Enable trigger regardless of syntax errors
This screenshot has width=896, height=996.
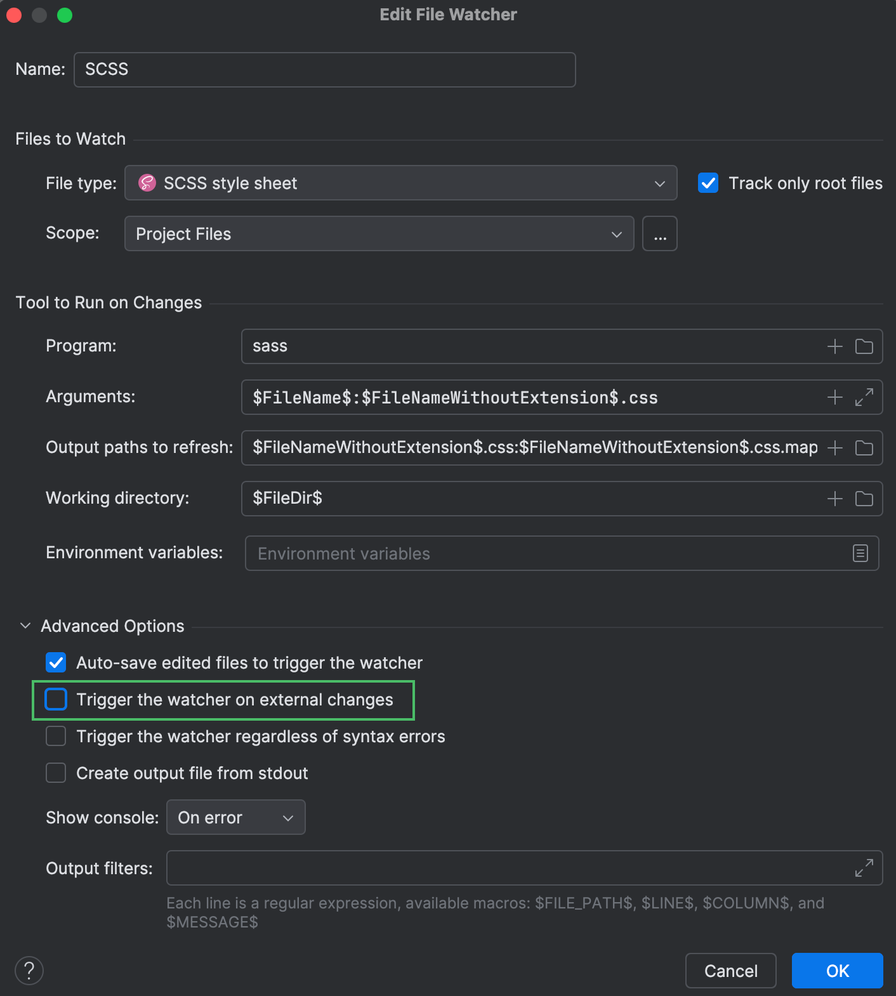[56, 736]
